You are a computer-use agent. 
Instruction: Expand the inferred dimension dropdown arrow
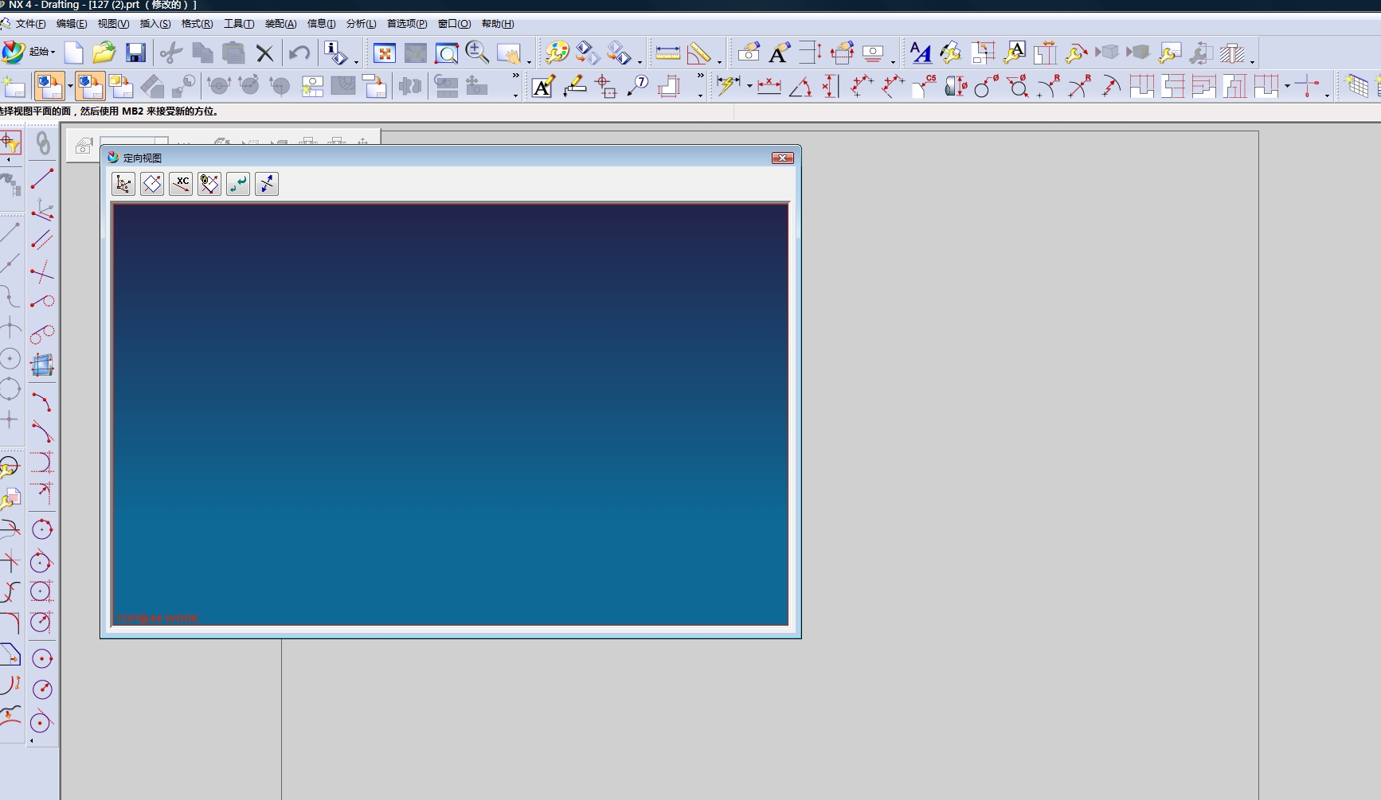point(749,86)
